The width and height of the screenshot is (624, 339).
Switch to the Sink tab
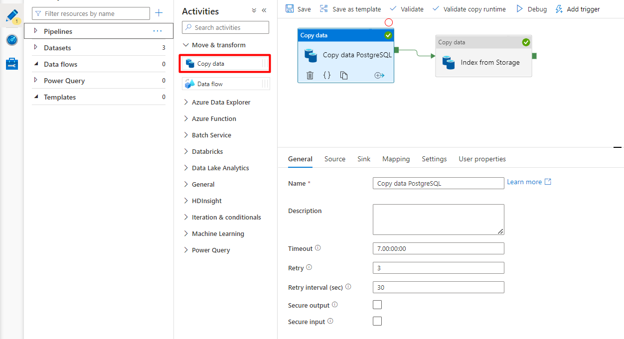coord(364,159)
